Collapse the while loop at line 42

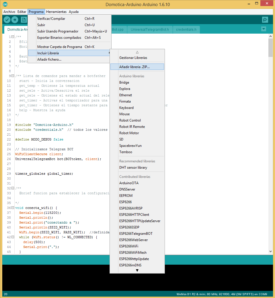click(x=13, y=237)
